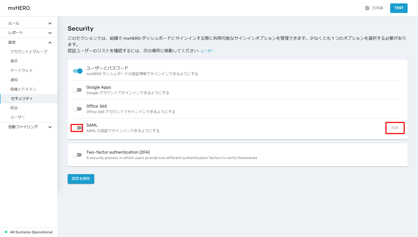Enable Google Apps sign-in toggle

[x=77, y=90]
